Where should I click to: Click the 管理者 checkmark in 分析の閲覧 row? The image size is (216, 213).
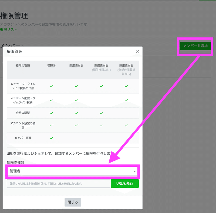(51, 113)
